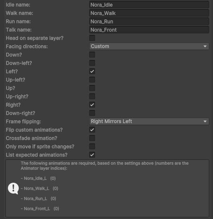Viewport: 213px width, 219px height.
Task: Click the Facing directions label
Action: point(27,46)
